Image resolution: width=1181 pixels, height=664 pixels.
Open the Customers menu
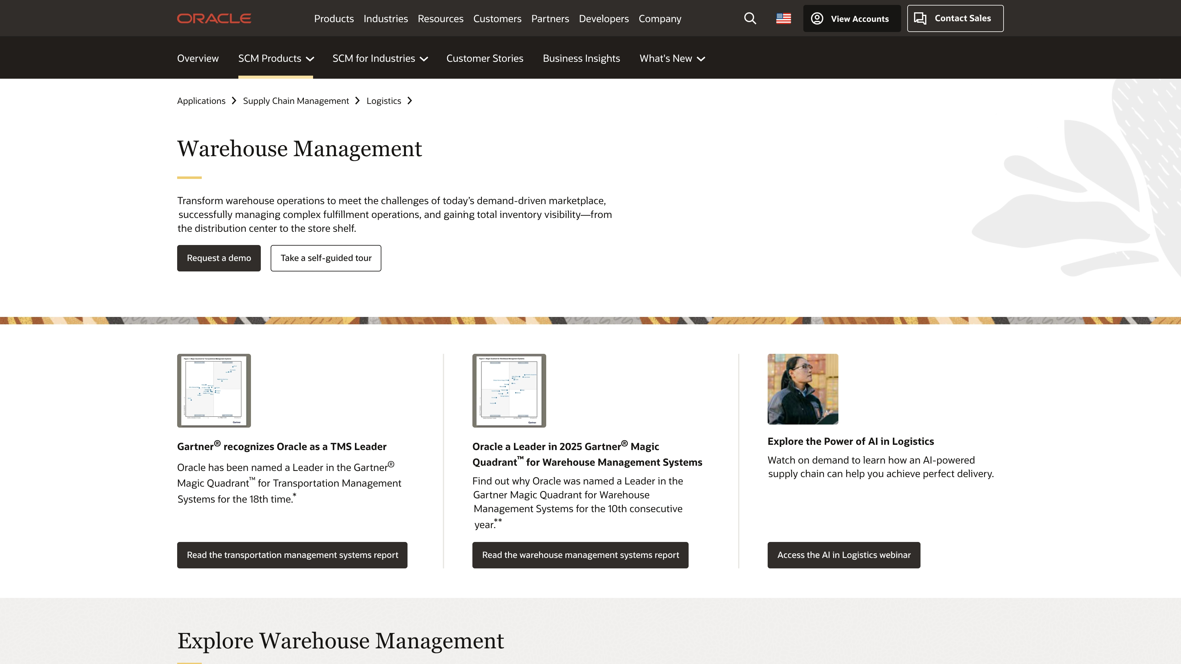[497, 19]
